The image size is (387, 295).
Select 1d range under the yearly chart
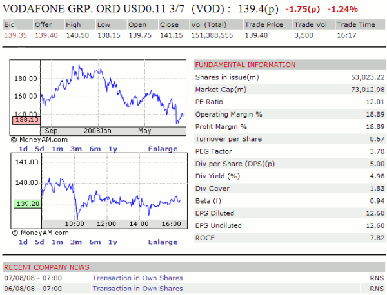[x=23, y=149]
